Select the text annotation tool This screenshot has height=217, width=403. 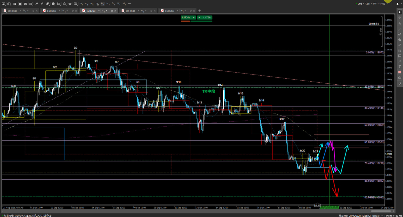[399, 67]
